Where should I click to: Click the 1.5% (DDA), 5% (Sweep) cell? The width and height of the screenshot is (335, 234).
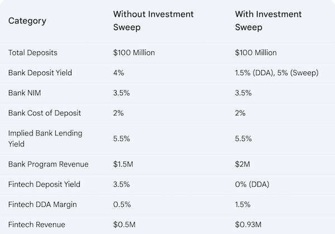point(277,73)
